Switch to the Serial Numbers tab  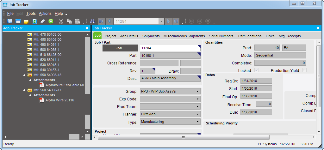221,36
